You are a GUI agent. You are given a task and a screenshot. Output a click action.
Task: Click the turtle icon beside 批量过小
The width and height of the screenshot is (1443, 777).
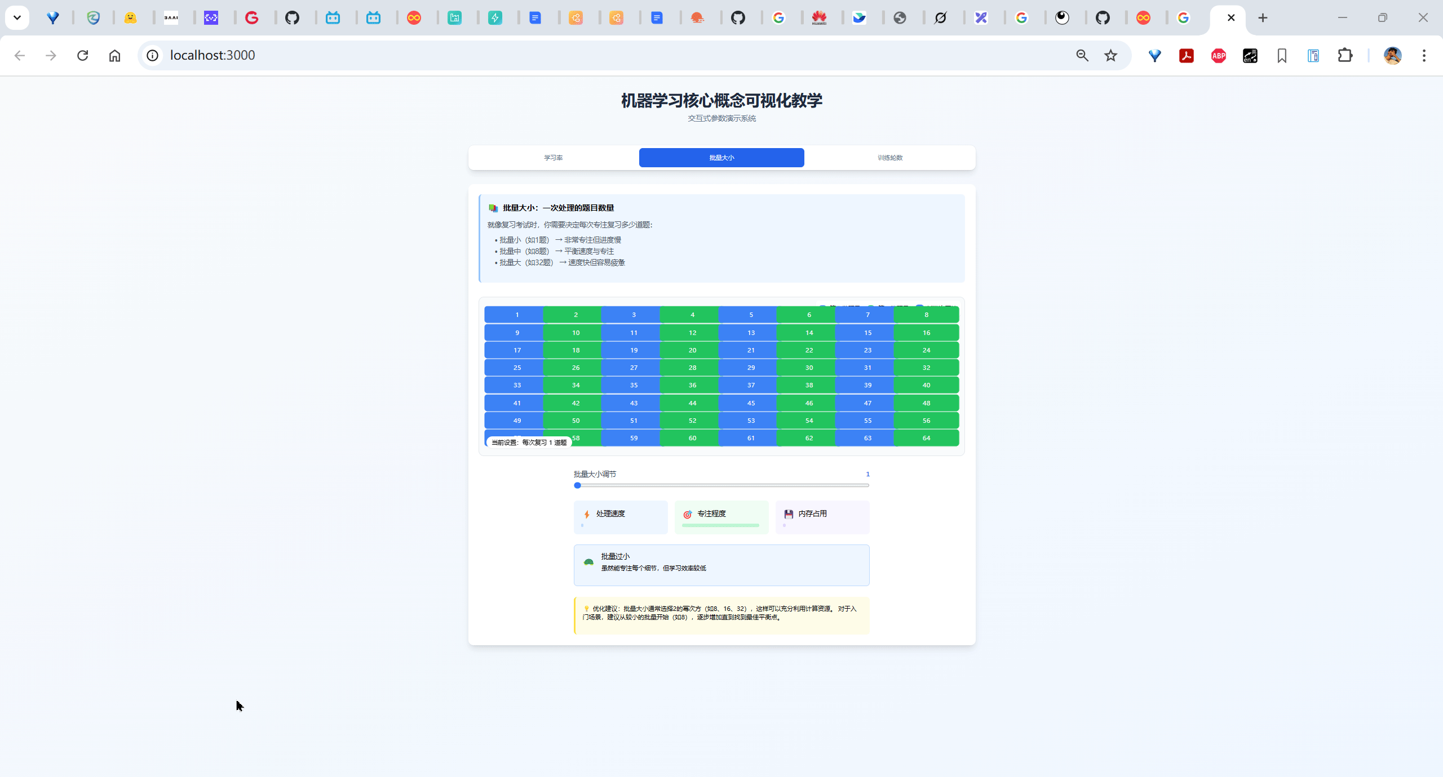[x=588, y=561]
